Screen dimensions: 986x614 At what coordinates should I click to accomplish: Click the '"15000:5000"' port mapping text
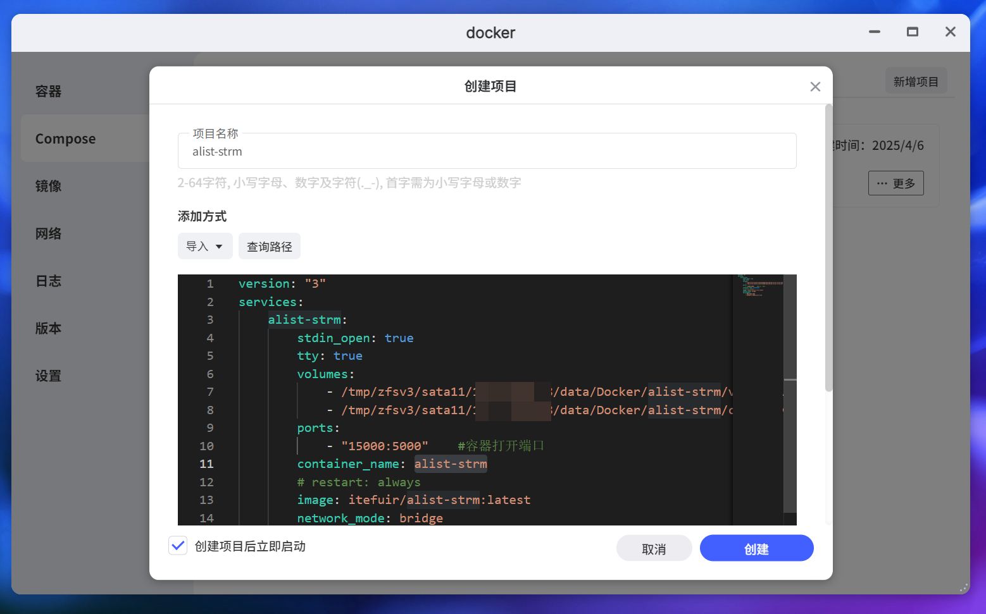tap(385, 446)
